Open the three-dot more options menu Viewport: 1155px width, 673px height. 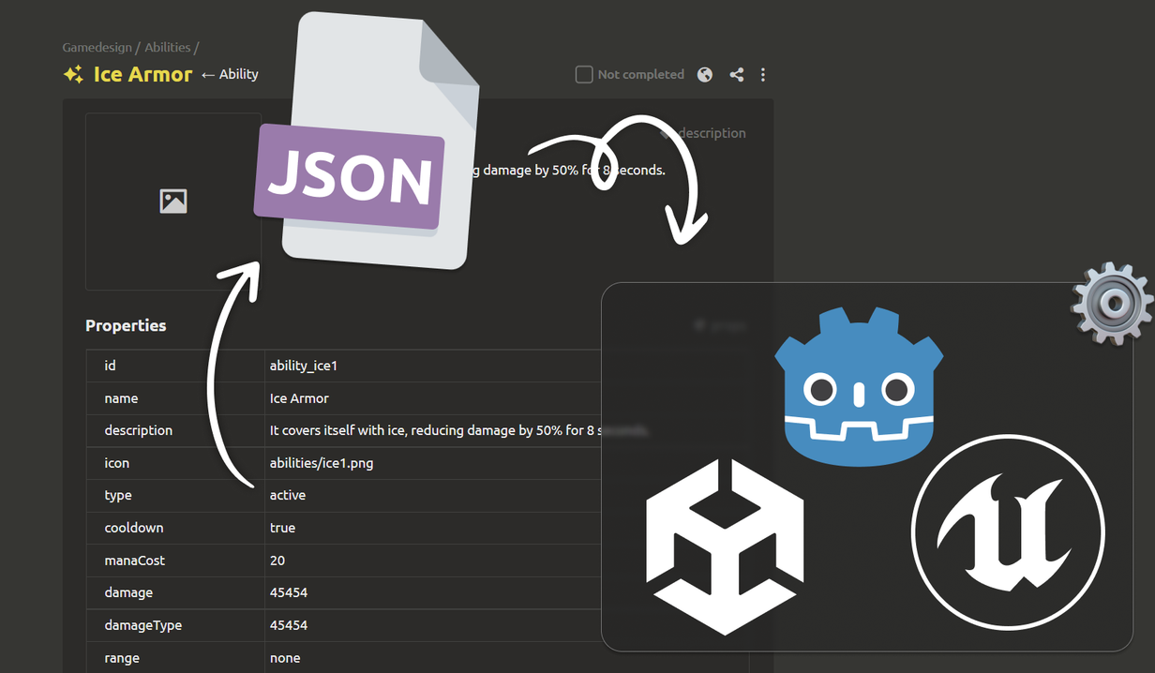[763, 75]
